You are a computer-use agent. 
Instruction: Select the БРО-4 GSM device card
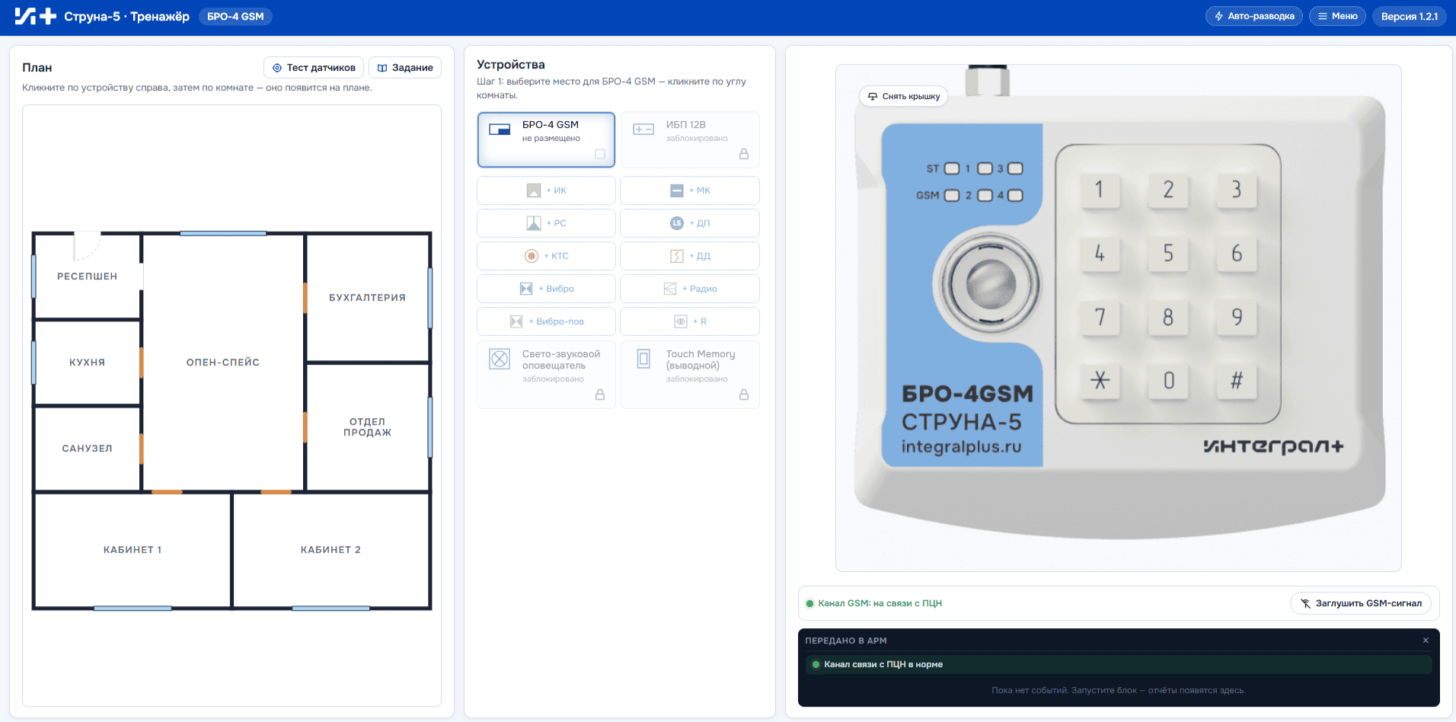[x=546, y=139]
